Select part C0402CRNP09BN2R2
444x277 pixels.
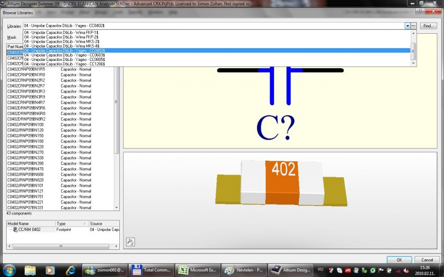[x=60, y=80]
